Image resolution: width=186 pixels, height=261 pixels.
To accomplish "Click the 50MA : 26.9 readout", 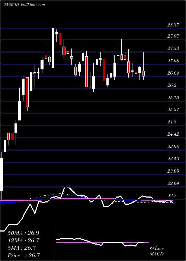I will [23, 233].
